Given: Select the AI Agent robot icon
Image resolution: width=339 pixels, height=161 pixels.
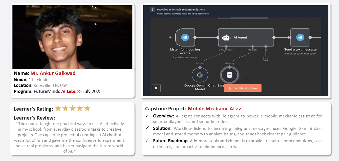Looking at the screenshot, I should (226, 37).
